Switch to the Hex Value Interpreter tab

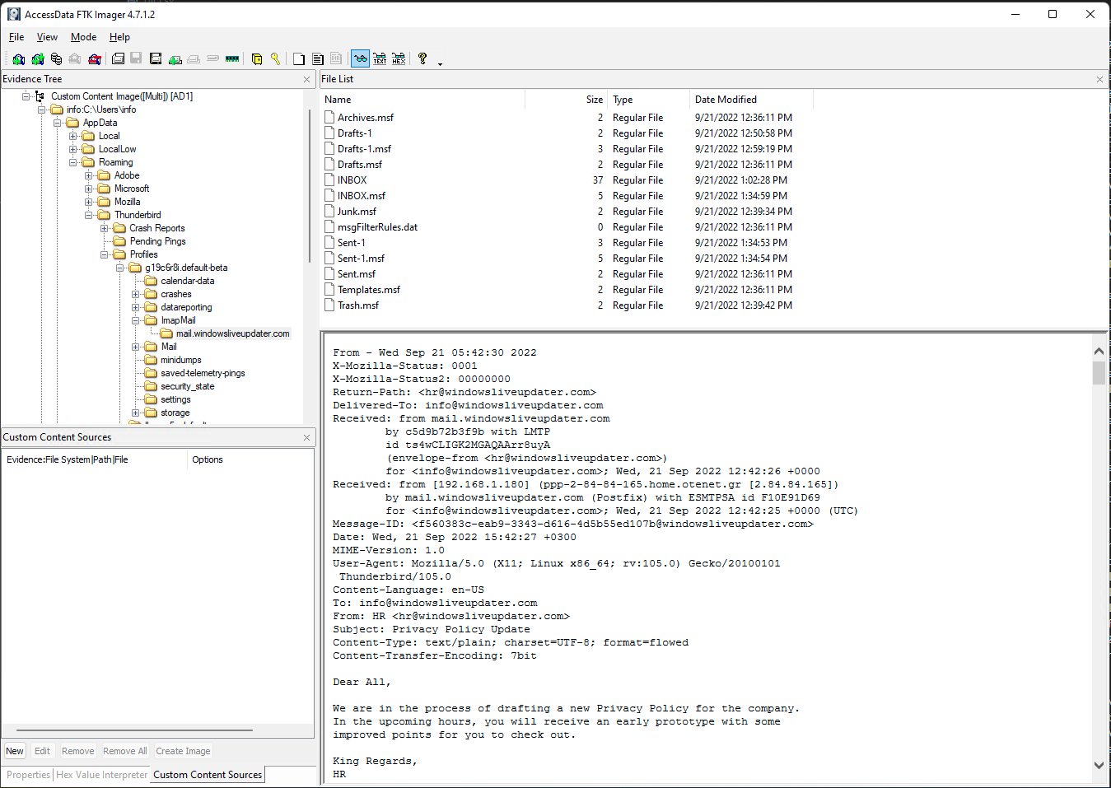click(102, 775)
